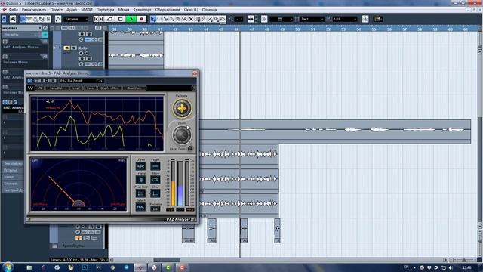Select the Split scissors tool
Image resolution: width=483 pixels, height=272 pixels.
coord(166,19)
